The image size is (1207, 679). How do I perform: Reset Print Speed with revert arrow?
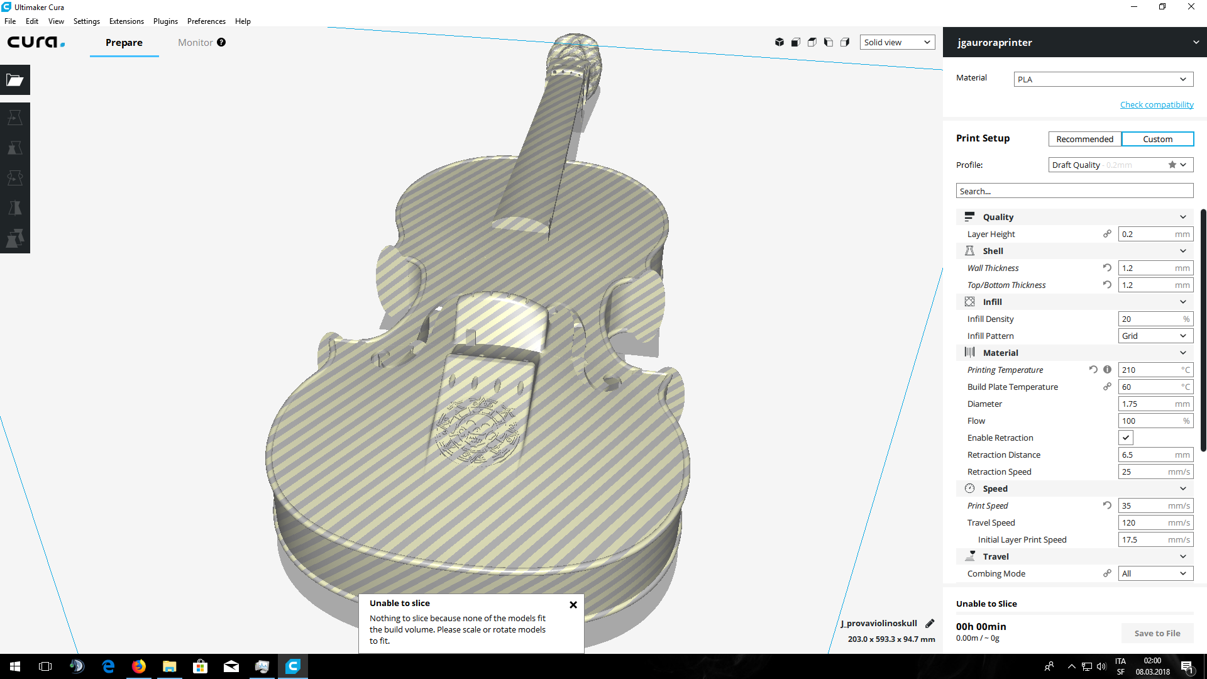click(1107, 505)
